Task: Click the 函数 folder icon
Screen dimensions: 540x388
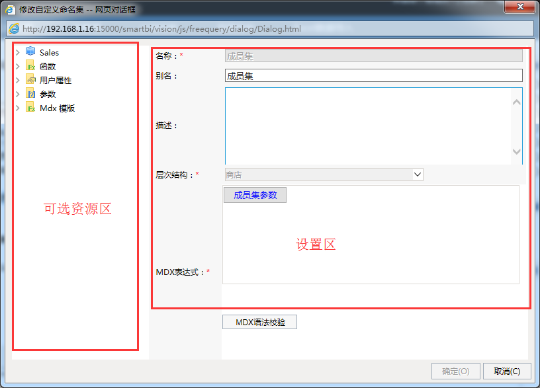Action: 30,65
